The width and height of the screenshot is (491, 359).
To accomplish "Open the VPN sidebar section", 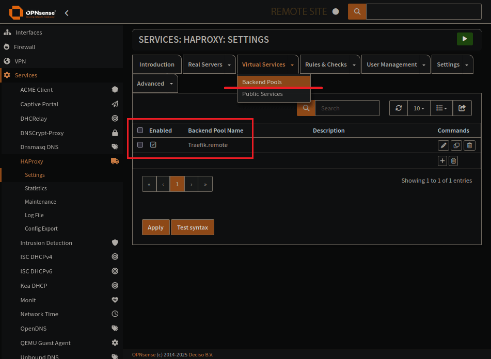I will 61,61.
